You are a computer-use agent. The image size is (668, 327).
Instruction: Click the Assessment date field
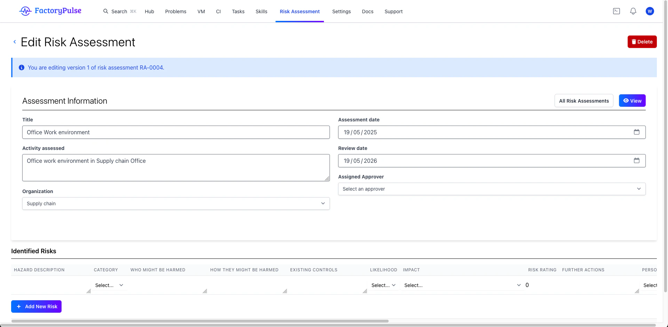coord(492,132)
